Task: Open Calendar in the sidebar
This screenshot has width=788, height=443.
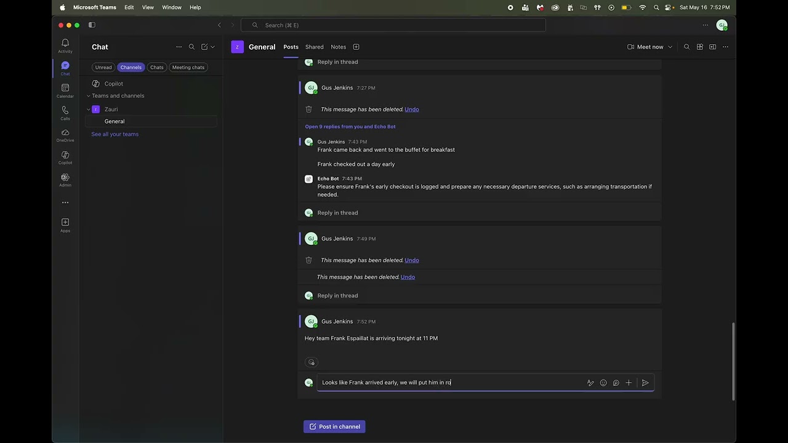Action: coord(65,90)
